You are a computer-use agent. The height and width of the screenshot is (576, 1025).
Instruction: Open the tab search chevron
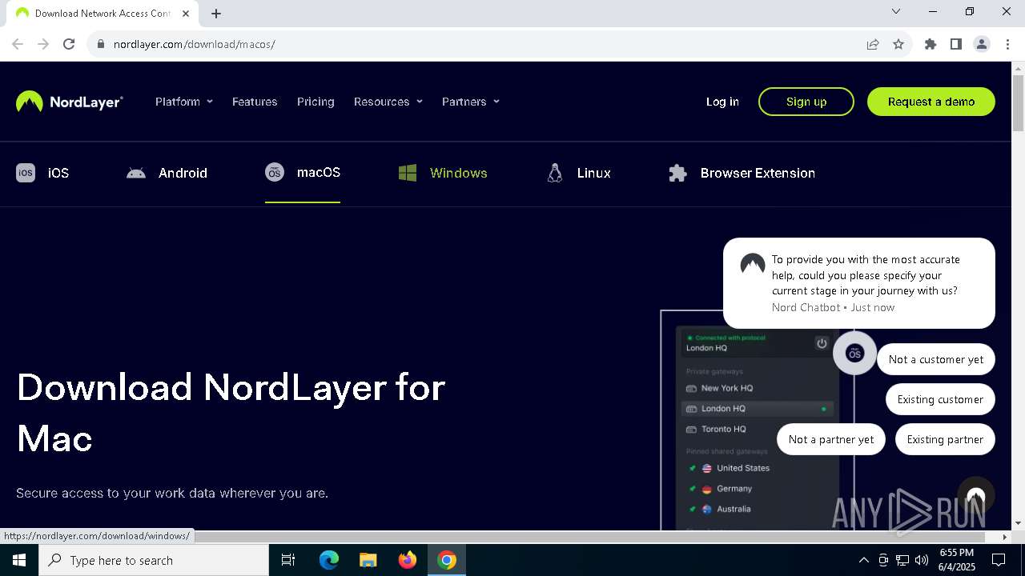pyautogui.click(x=896, y=11)
